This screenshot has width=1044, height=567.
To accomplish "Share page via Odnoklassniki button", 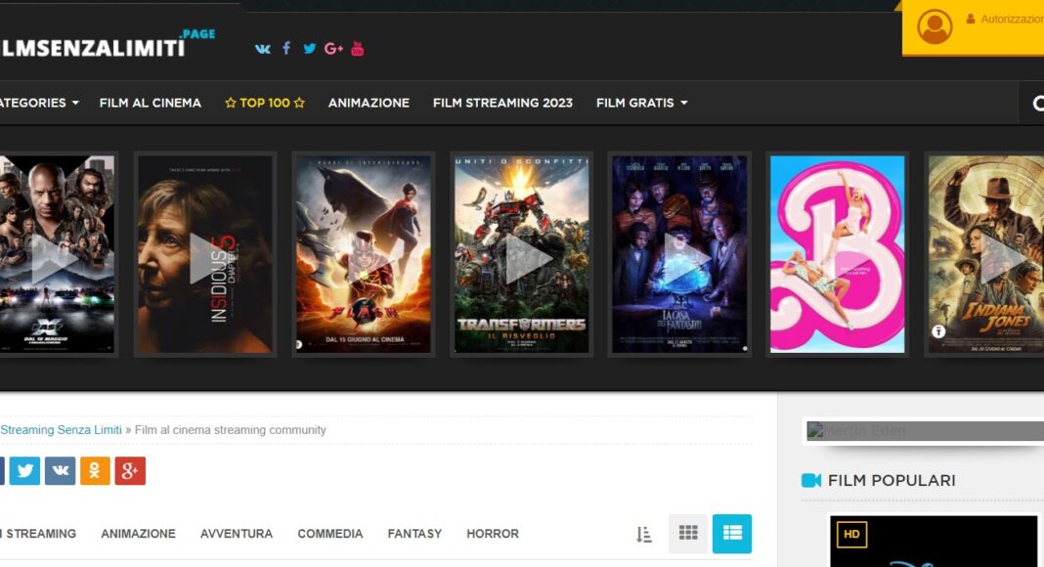I will 95,471.
